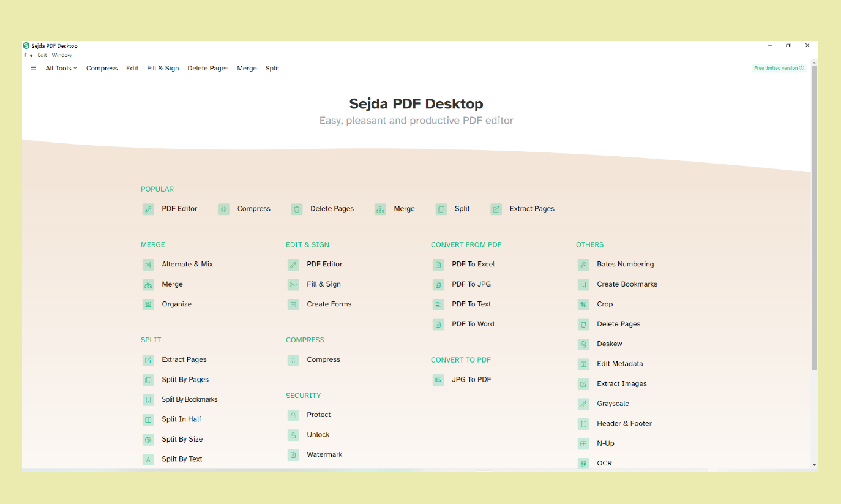Image resolution: width=841 pixels, height=504 pixels.
Task: Click the scrollbar down arrow
Action: tap(814, 465)
